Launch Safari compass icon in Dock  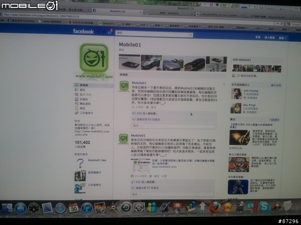(60, 208)
